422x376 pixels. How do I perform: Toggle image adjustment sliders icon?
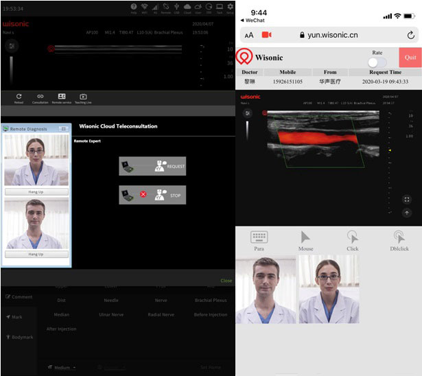(11, 46)
